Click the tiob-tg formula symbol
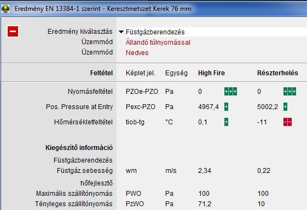307x210 pixels. point(135,122)
